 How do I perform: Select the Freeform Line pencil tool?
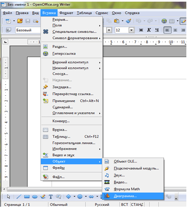(43, 197)
